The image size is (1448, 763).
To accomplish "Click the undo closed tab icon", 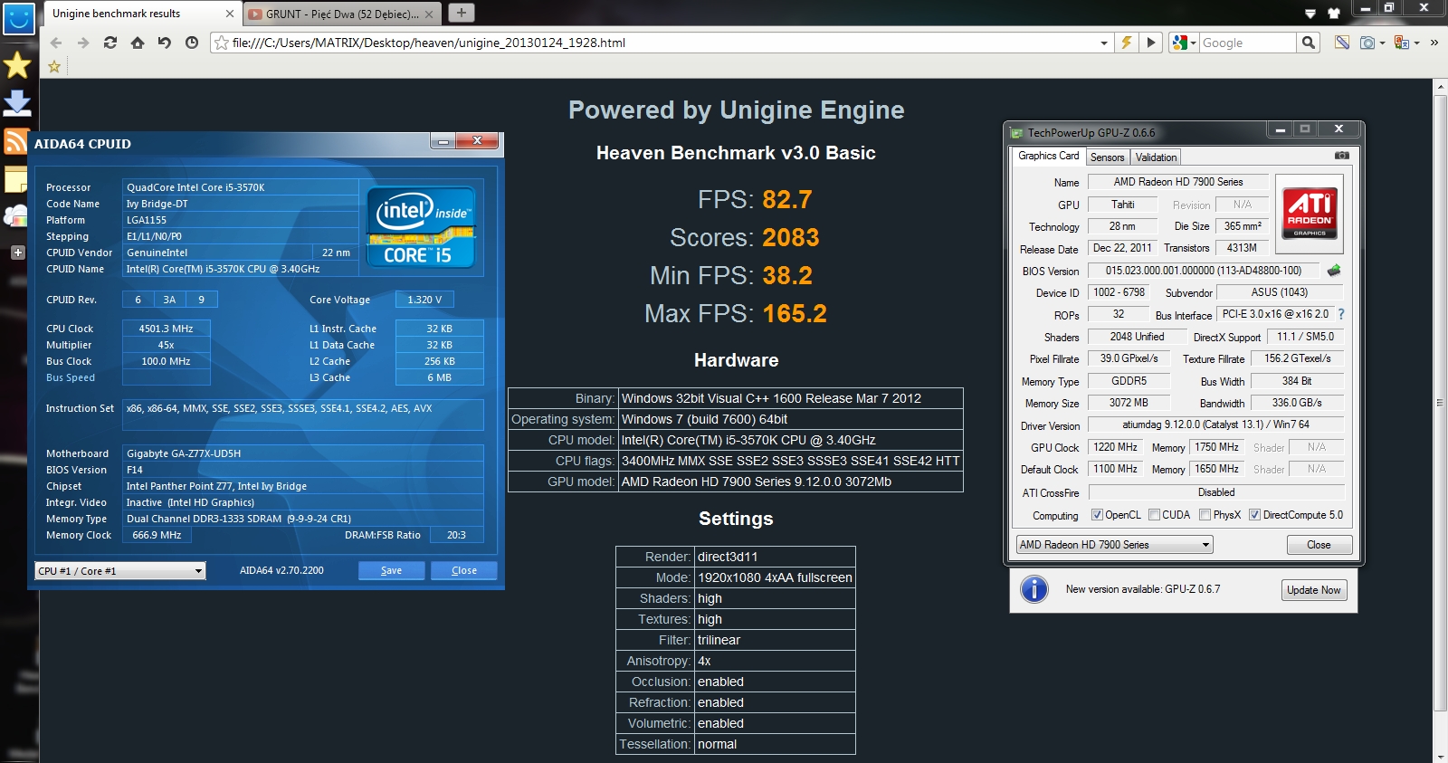I will click(x=165, y=43).
